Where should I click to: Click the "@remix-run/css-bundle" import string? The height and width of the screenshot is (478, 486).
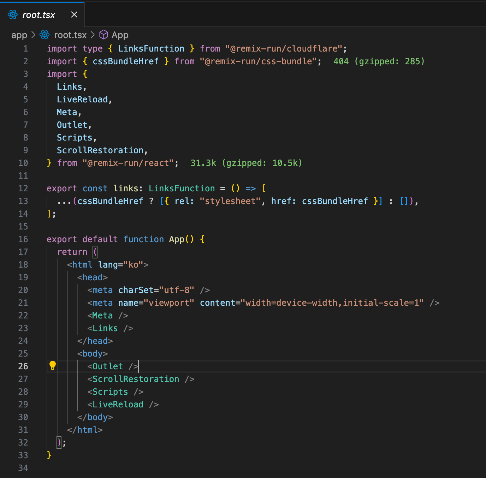coord(258,61)
